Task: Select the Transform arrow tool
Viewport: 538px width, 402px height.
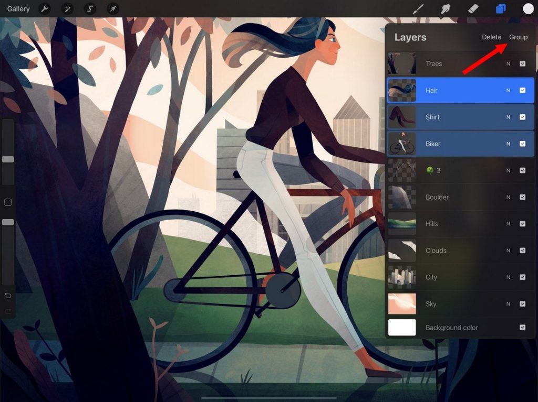Action: pyautogui.click(x=111, y=8)
